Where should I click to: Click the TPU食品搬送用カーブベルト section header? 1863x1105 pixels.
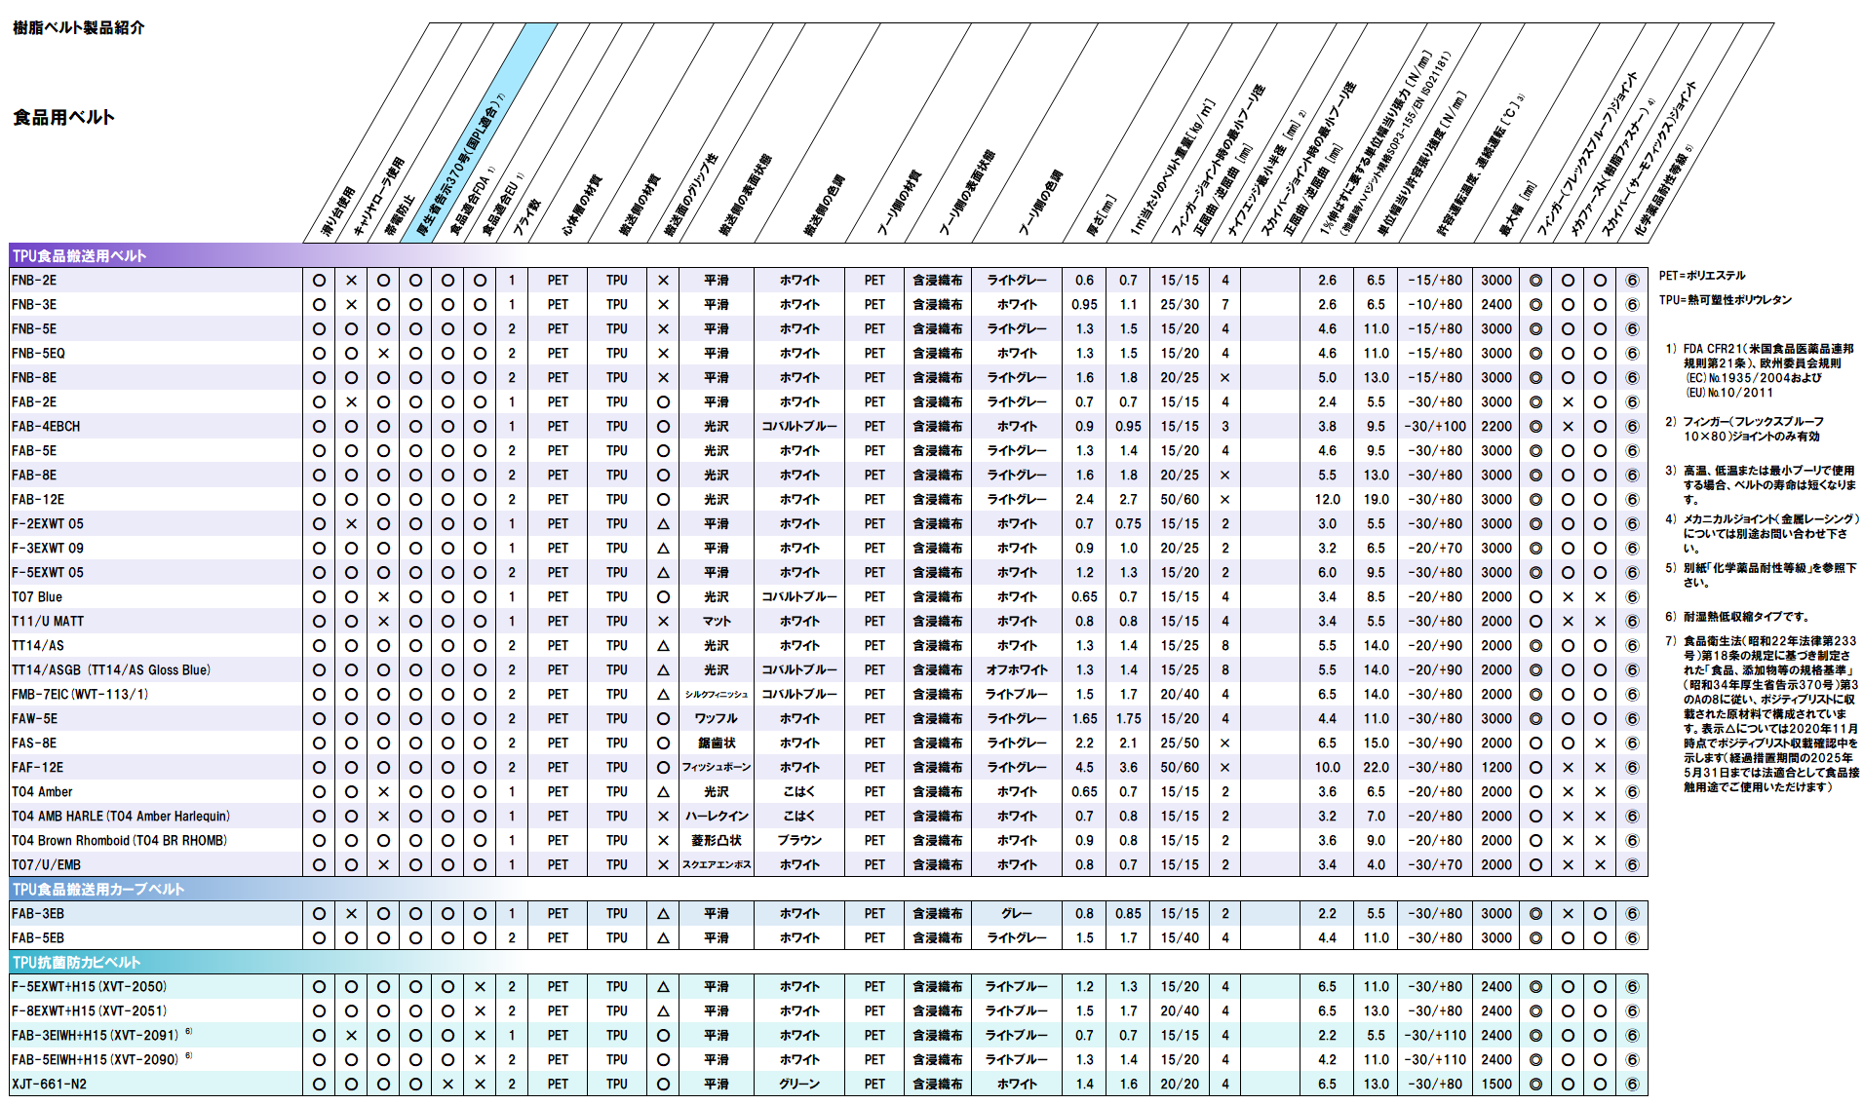click(97, 890)
